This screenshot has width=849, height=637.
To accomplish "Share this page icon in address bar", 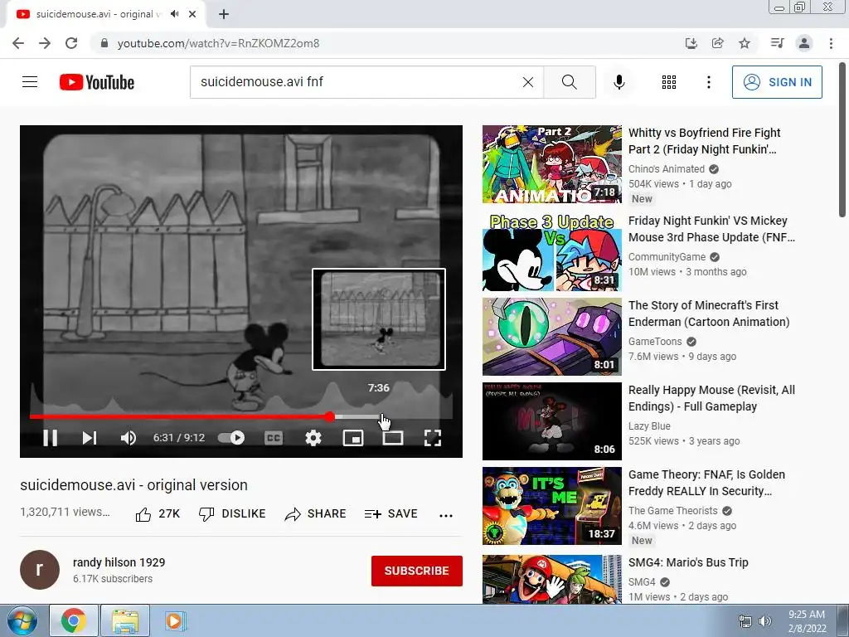I will pyautogui.click(x=717, y=43).
